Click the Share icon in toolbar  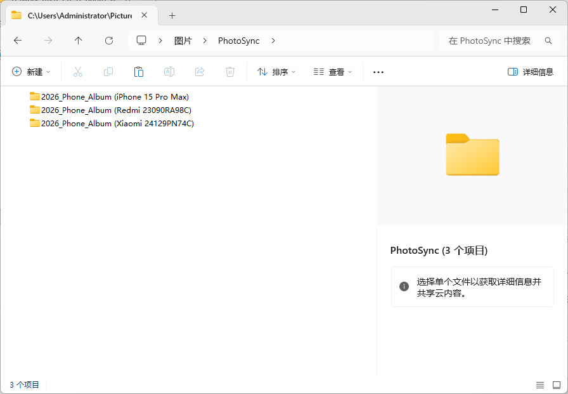(x=200, y=72)
